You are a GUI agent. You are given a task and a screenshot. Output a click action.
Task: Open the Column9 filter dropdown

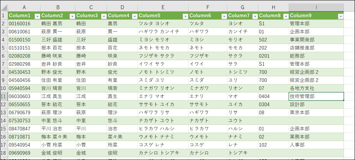pos(340,16)
